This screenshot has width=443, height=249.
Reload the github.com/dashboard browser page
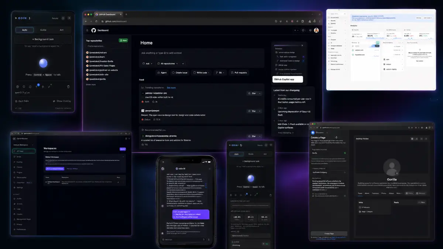tap(97, 21)
